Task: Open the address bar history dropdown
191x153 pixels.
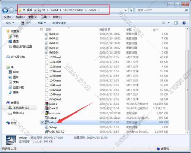Action: click(126, 10)
